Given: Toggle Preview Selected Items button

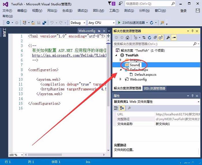Looking at the screenshot, I should 174,38.
